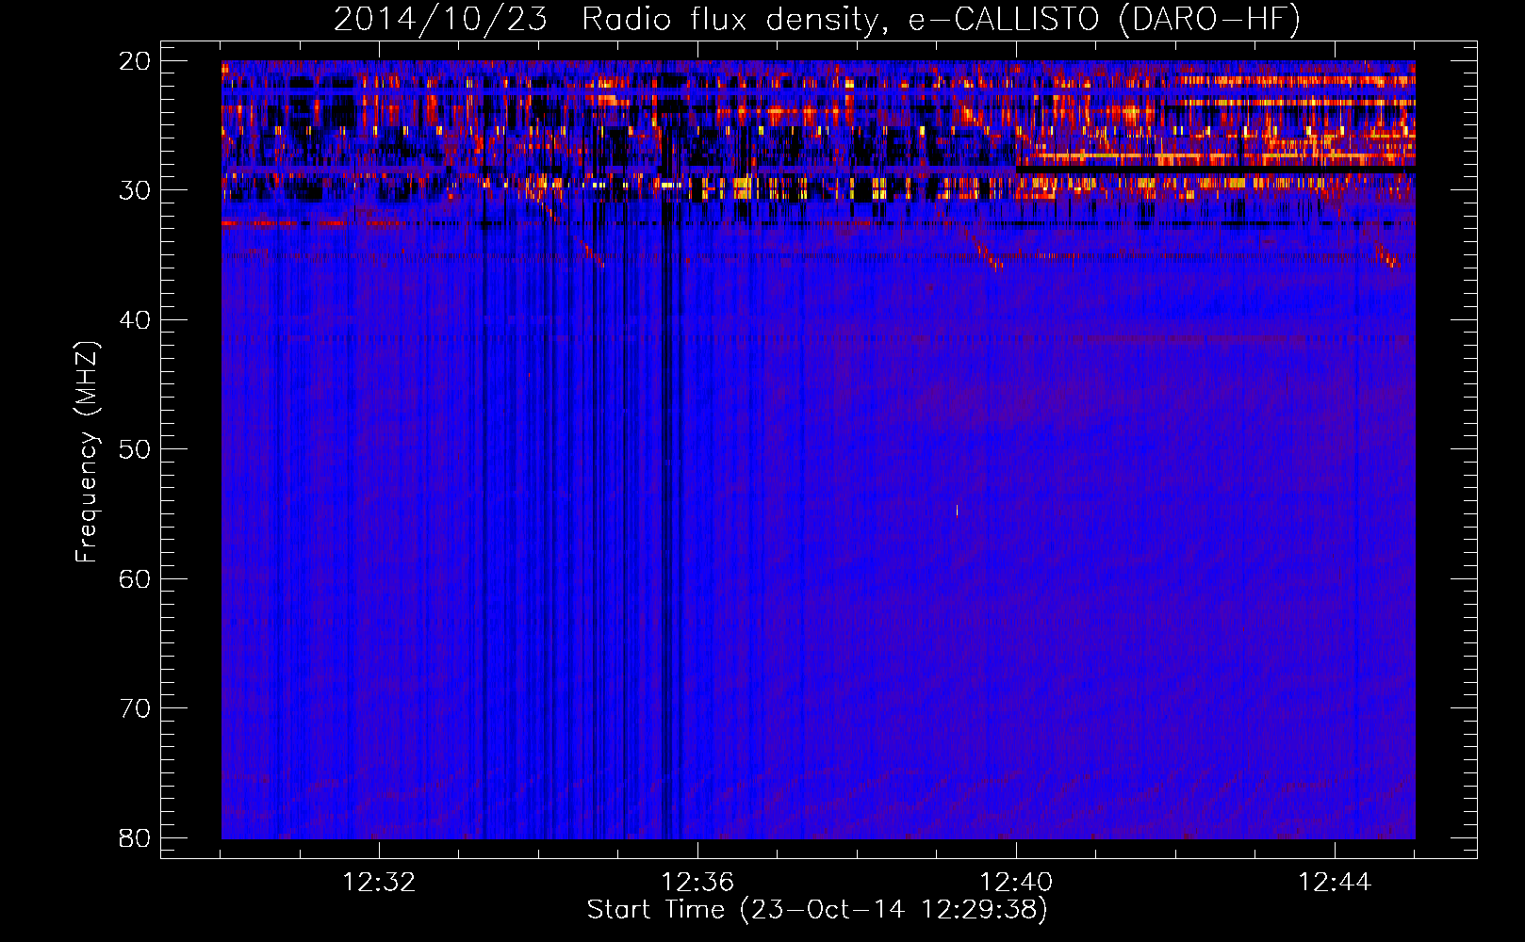Image resolution: width=1525 pixels, height=942 pixels.
Task: Click time tick label '12:44'
Action: [1335, 883]
